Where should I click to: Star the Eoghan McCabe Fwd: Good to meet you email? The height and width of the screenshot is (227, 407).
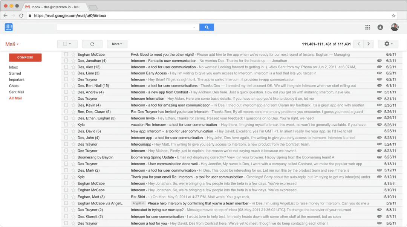73,55
